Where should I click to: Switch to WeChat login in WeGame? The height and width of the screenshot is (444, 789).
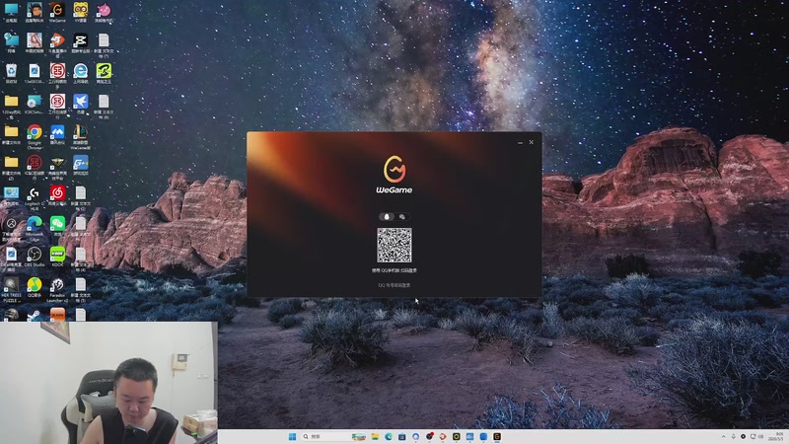[x=402, y=216]
